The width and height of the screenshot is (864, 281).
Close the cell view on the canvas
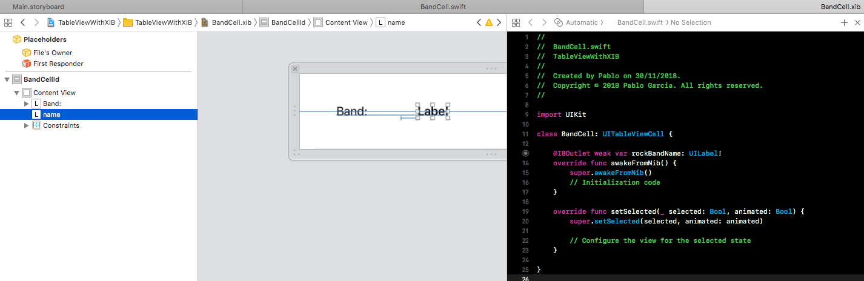(x=295, y=69)
